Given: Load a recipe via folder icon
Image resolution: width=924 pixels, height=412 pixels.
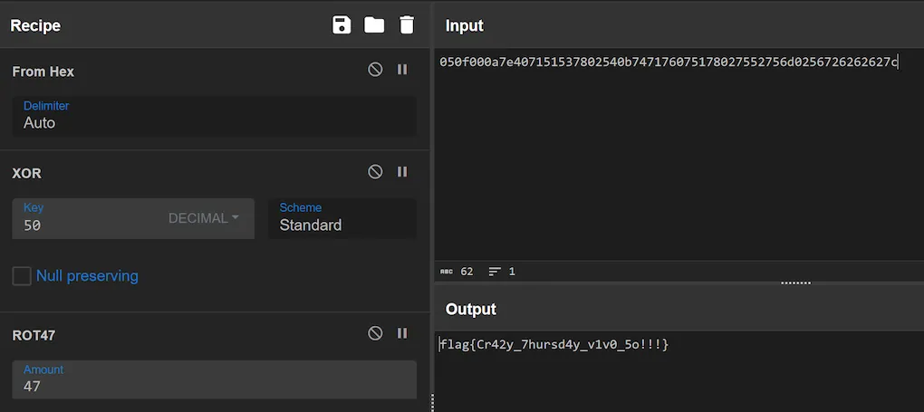Looking at the screenshot, I should [374, 25].
